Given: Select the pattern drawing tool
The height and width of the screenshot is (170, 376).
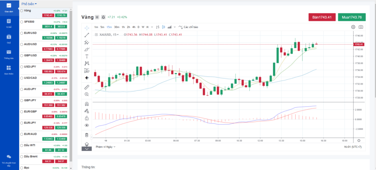Looking at the screenshot, I should coord(87,64).
